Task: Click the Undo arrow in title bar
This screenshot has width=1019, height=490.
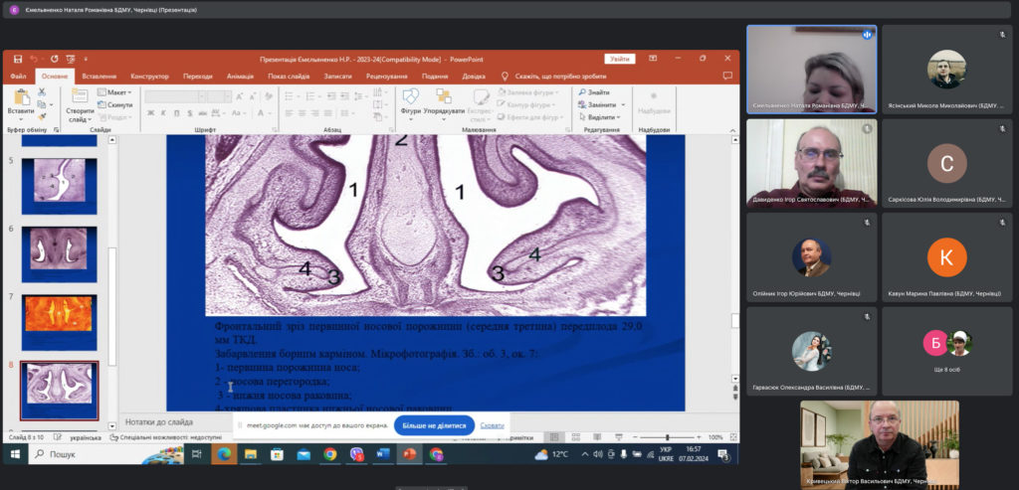Action: [x=33, y=60]
